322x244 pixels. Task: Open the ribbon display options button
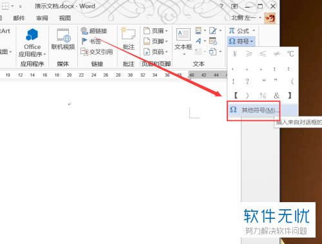(234, 6)
